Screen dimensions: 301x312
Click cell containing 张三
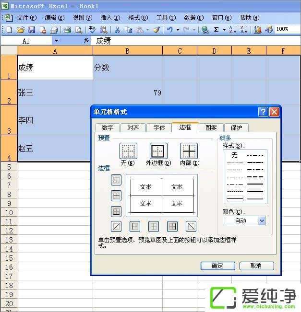[x=55, y=92]
